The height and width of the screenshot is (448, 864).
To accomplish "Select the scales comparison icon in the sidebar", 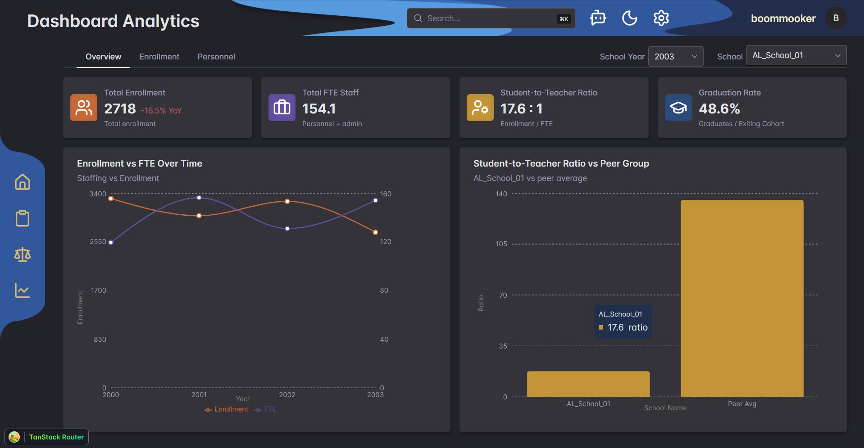I will (22, 254).
